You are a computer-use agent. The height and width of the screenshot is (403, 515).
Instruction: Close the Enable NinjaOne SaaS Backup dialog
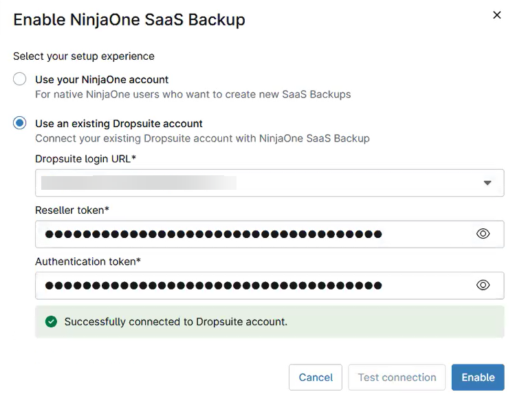click(x=496, y=15)
